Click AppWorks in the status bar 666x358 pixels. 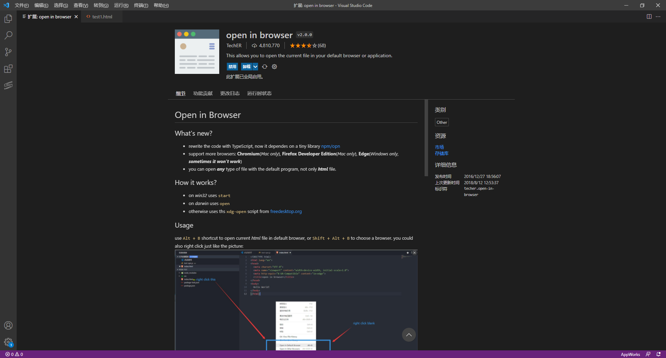(630, 354)
